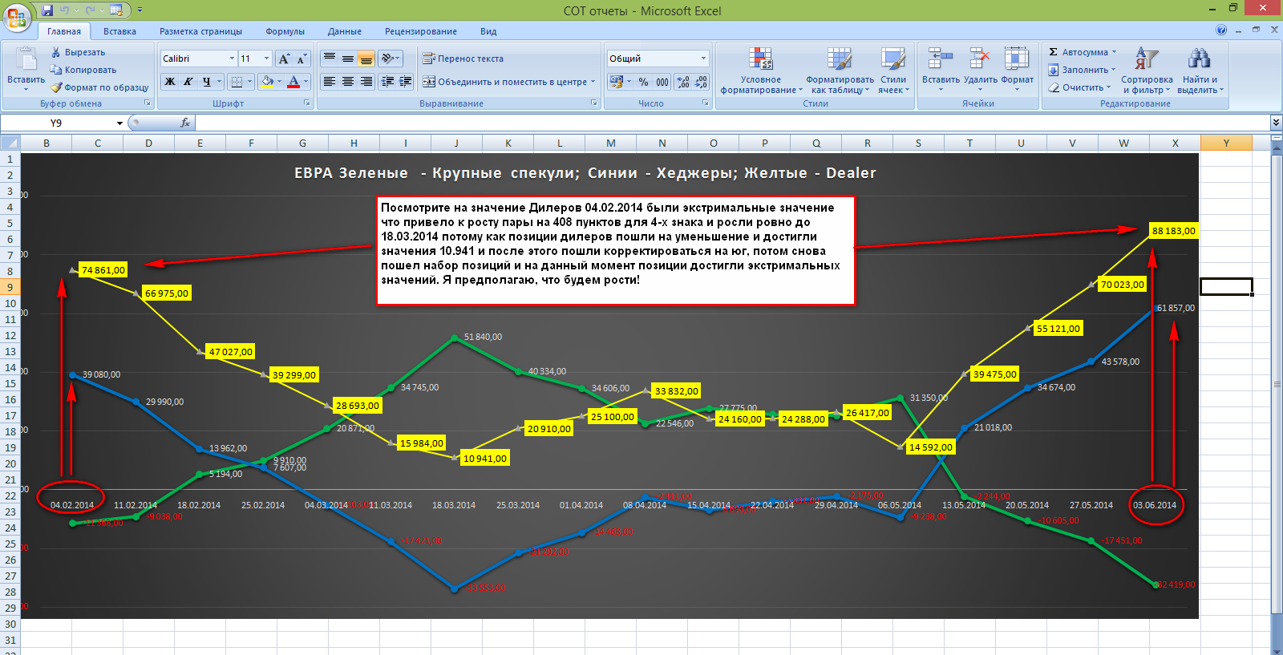
Task: Select column Y header
Action: 1226,143
